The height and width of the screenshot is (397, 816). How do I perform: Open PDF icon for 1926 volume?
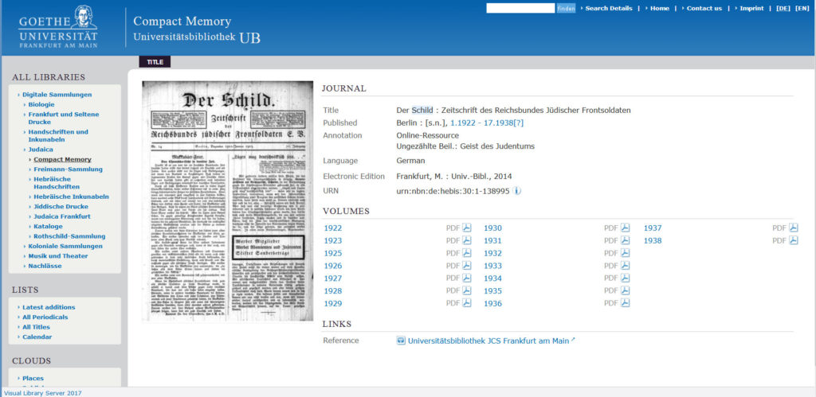coord(467,266)
